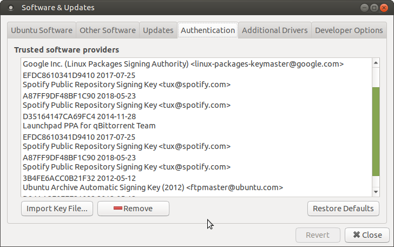
Task: Maximize the Software & Updates window
Action: click(374, 8)
